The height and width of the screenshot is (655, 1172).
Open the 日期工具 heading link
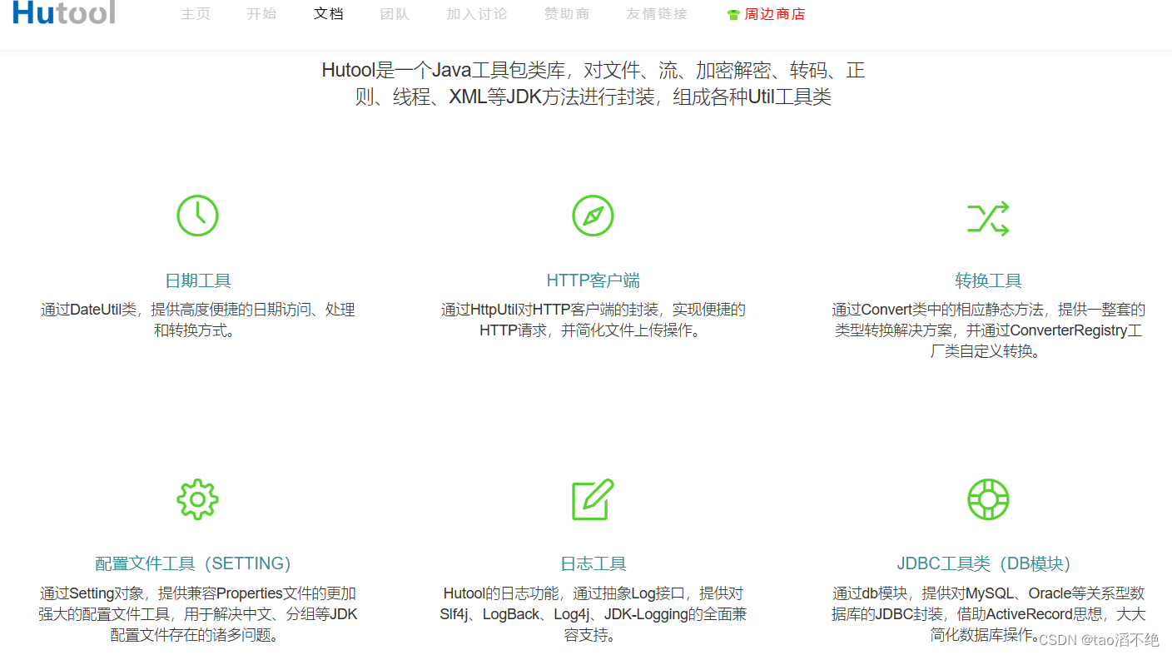(198, 280)
